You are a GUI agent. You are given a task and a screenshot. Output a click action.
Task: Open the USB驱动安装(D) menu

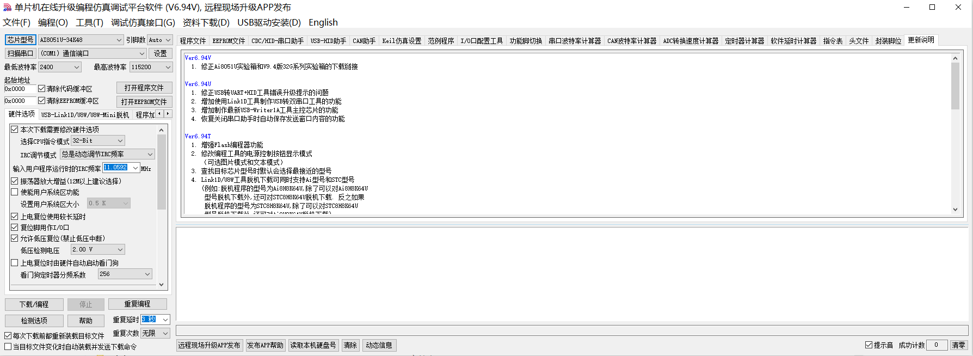point(269,22)
